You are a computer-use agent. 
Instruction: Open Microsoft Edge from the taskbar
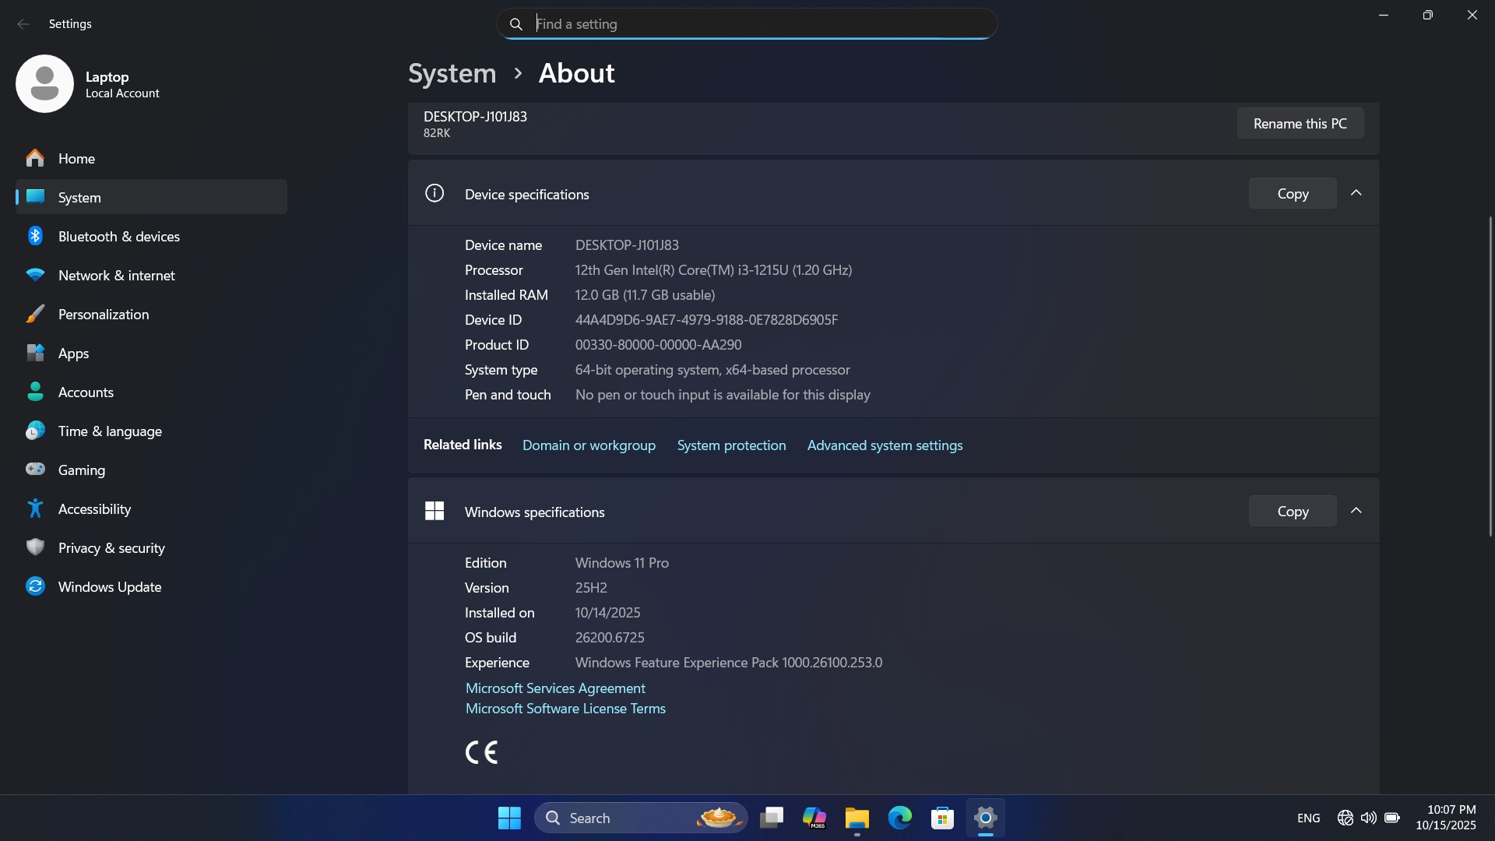(x=899, y=818)
